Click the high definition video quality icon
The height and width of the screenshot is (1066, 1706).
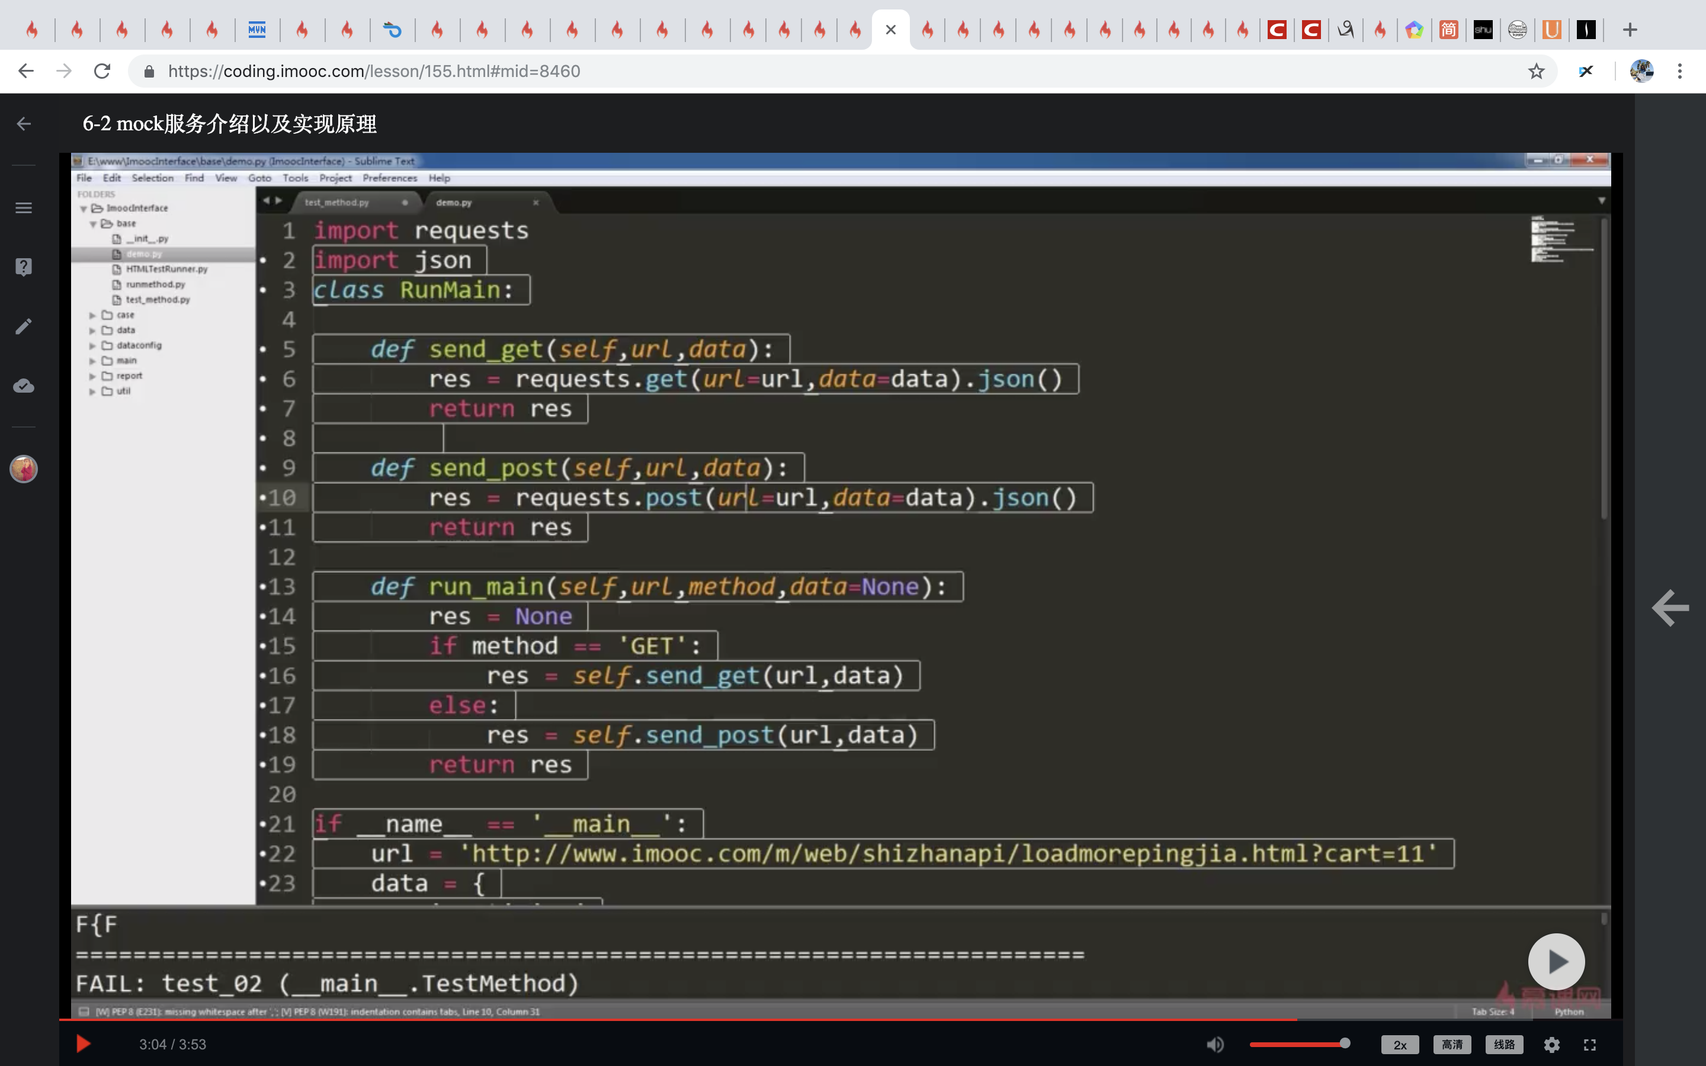pos(1450,1044)
